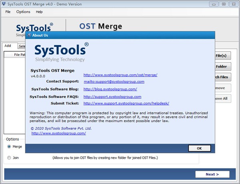The width and height of the screenshot is (240, 184).
Task: Select the Merge radio option
Action: 9,146
